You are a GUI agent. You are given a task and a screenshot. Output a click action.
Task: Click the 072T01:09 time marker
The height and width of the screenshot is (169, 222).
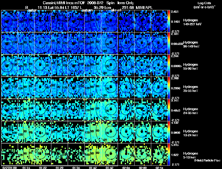click(10, 168)
